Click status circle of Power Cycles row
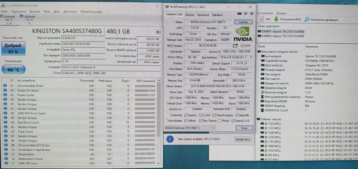The image size is (358, 169). pyautogui.click(x=5, y=95)
